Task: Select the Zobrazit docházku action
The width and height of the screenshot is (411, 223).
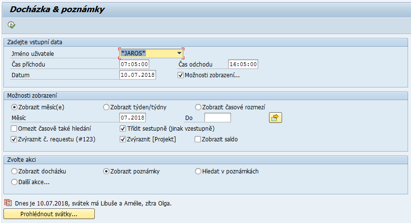Action: tap(14, 172)
